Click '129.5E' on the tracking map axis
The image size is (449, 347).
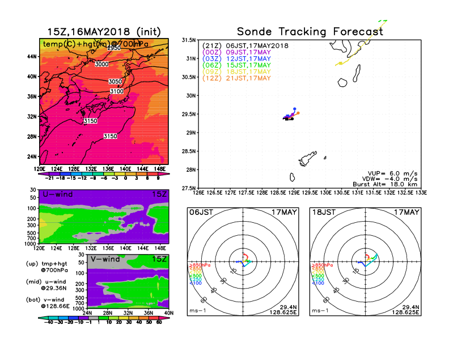click(310, 193)
